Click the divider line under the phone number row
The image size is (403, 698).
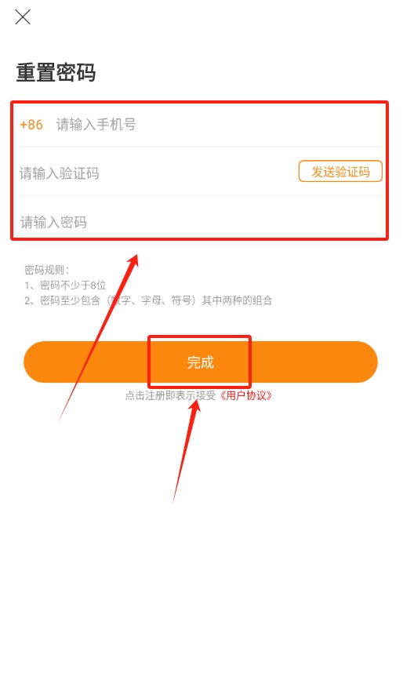[201, 147]
